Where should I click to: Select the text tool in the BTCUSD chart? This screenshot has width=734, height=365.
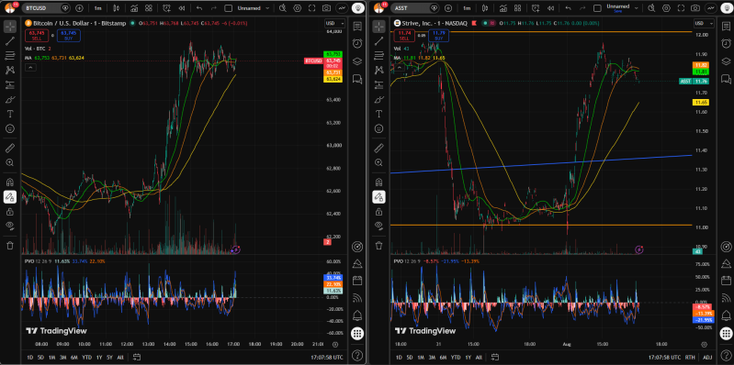coord(9,114)
